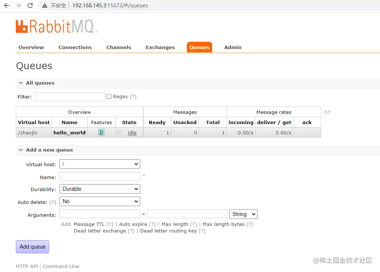The image size is (380, 272).
Task: Switch to the Exchanges tab
Action: 160,47
